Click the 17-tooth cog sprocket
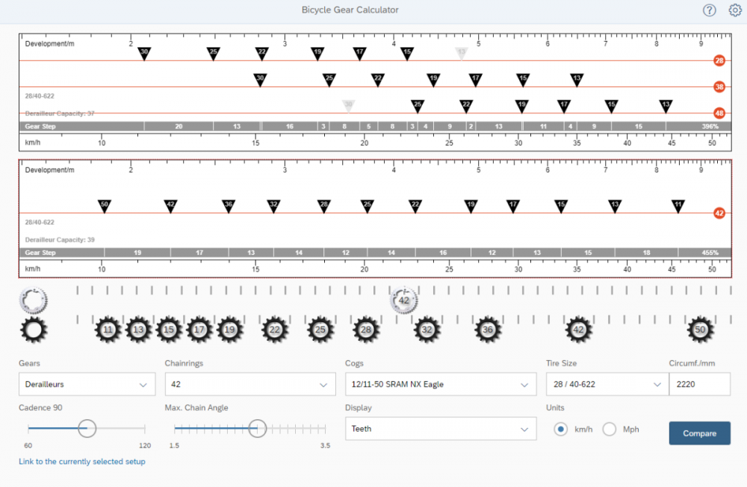This screenshot has height=487, width=747. coord(199,330)
